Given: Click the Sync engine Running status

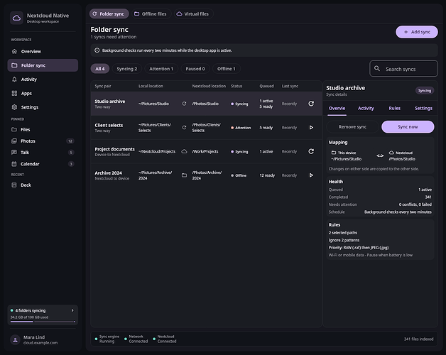Looking at the screenshot, I should point(107,339).
